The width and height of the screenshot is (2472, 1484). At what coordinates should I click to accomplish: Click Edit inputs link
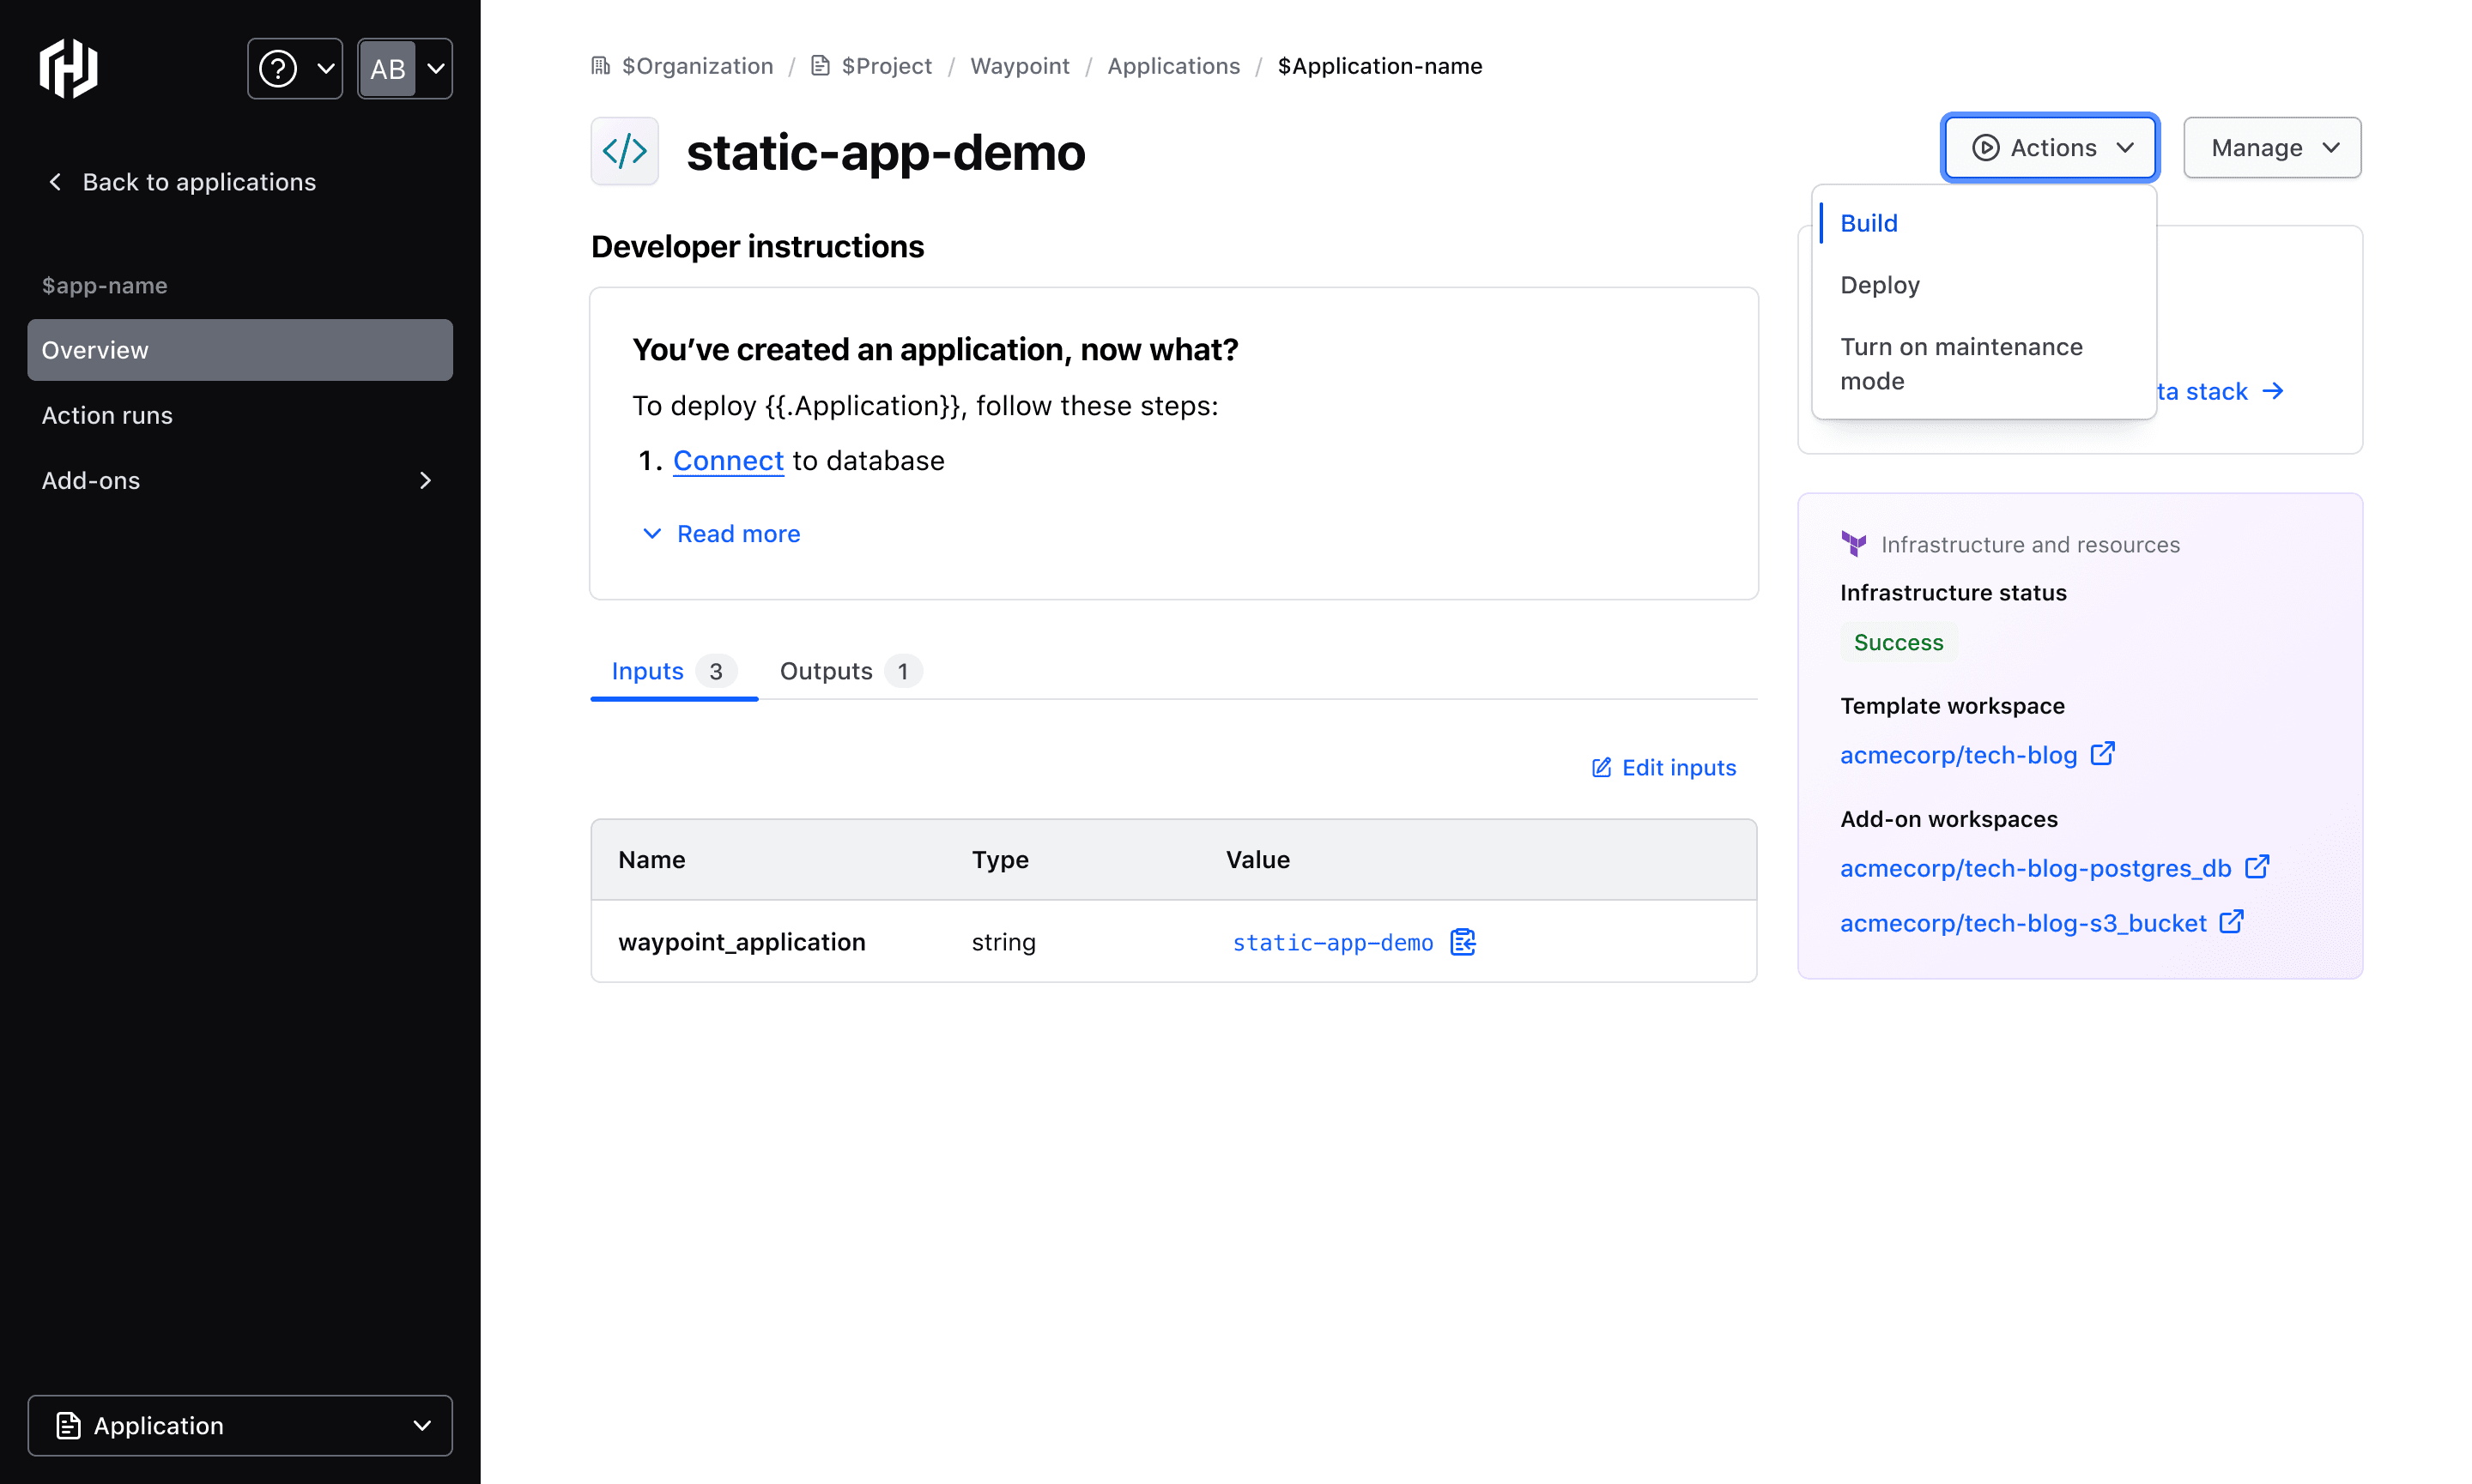(1663, 767)
